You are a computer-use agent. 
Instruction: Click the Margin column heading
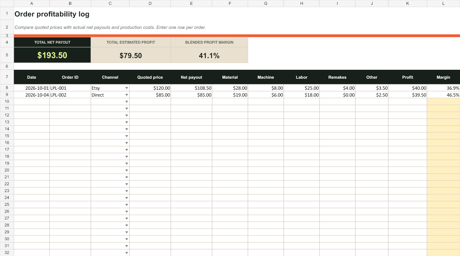tap(443, 77)
